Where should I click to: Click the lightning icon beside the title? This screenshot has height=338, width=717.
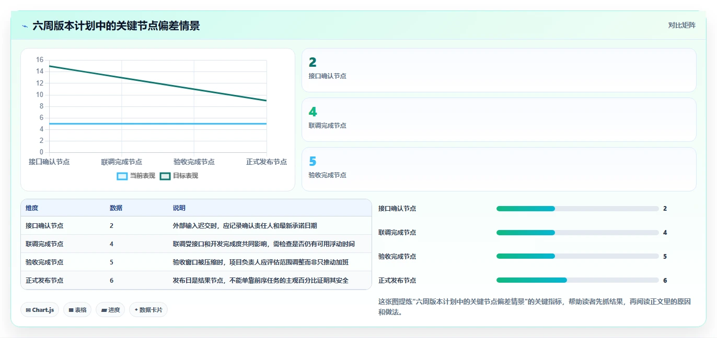(x=25, y=26)
